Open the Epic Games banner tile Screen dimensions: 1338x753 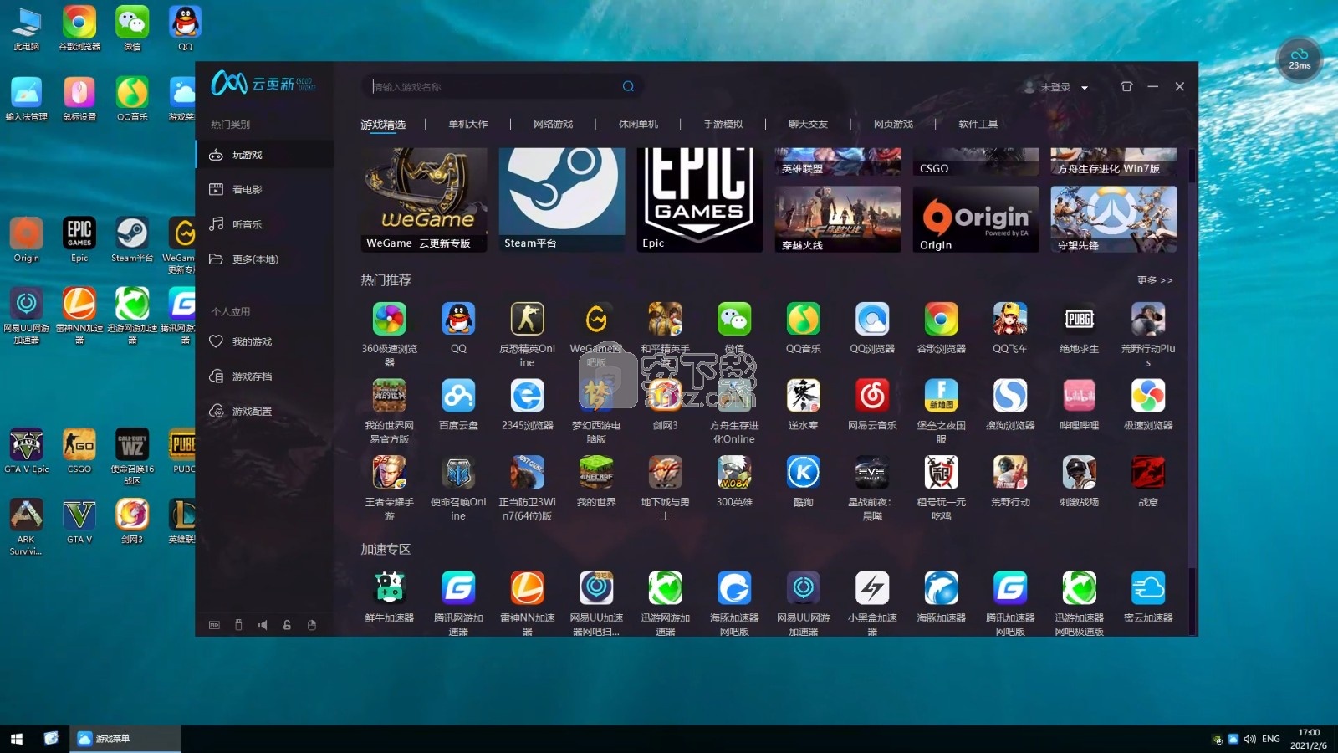pyautogui.click(x=699, y=200)
